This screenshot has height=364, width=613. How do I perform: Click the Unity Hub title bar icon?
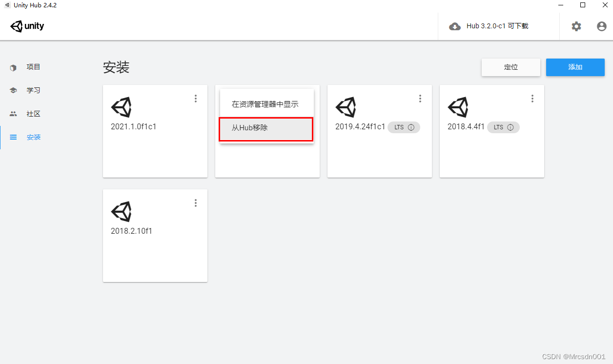click(x=7, y=5)
